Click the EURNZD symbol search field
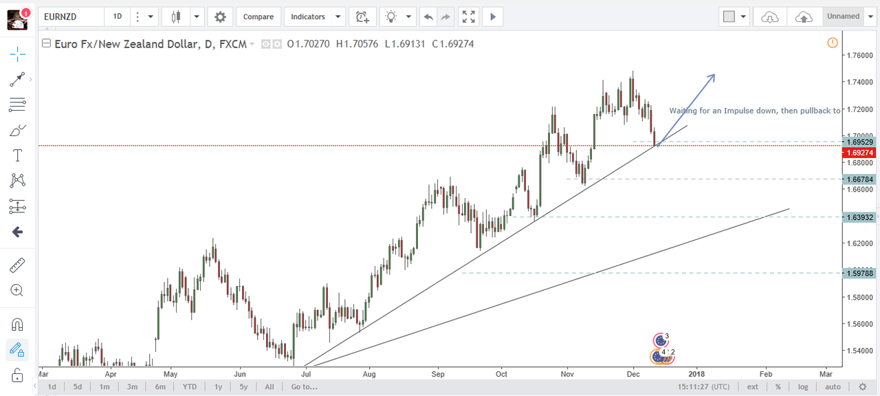Viewport: 880px width, 396px height. coord(71,16)
